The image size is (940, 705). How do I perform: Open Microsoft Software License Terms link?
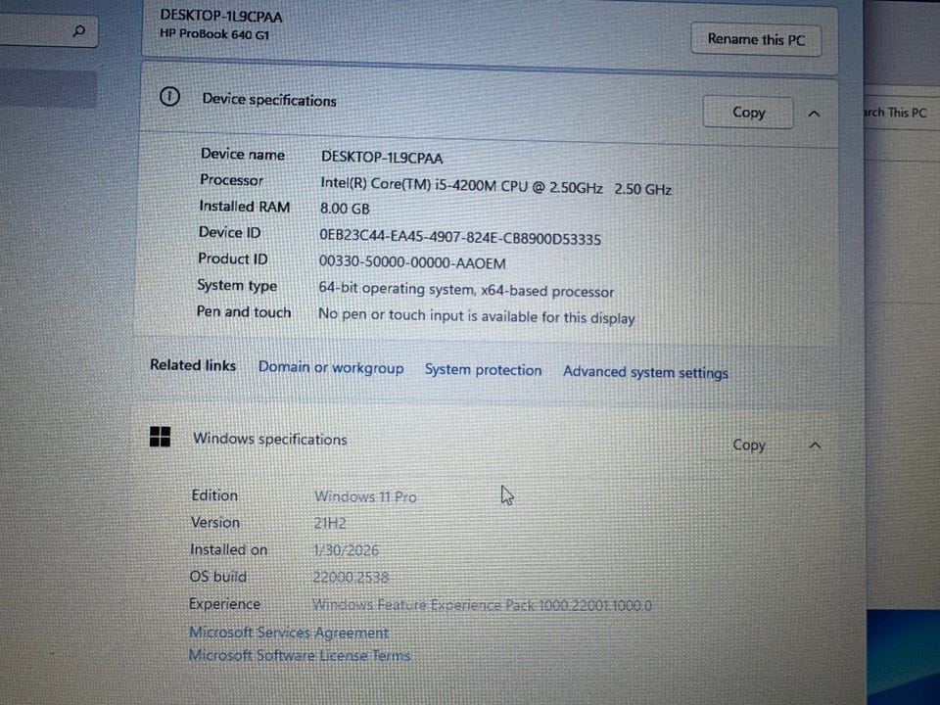(x=300, y=655)
